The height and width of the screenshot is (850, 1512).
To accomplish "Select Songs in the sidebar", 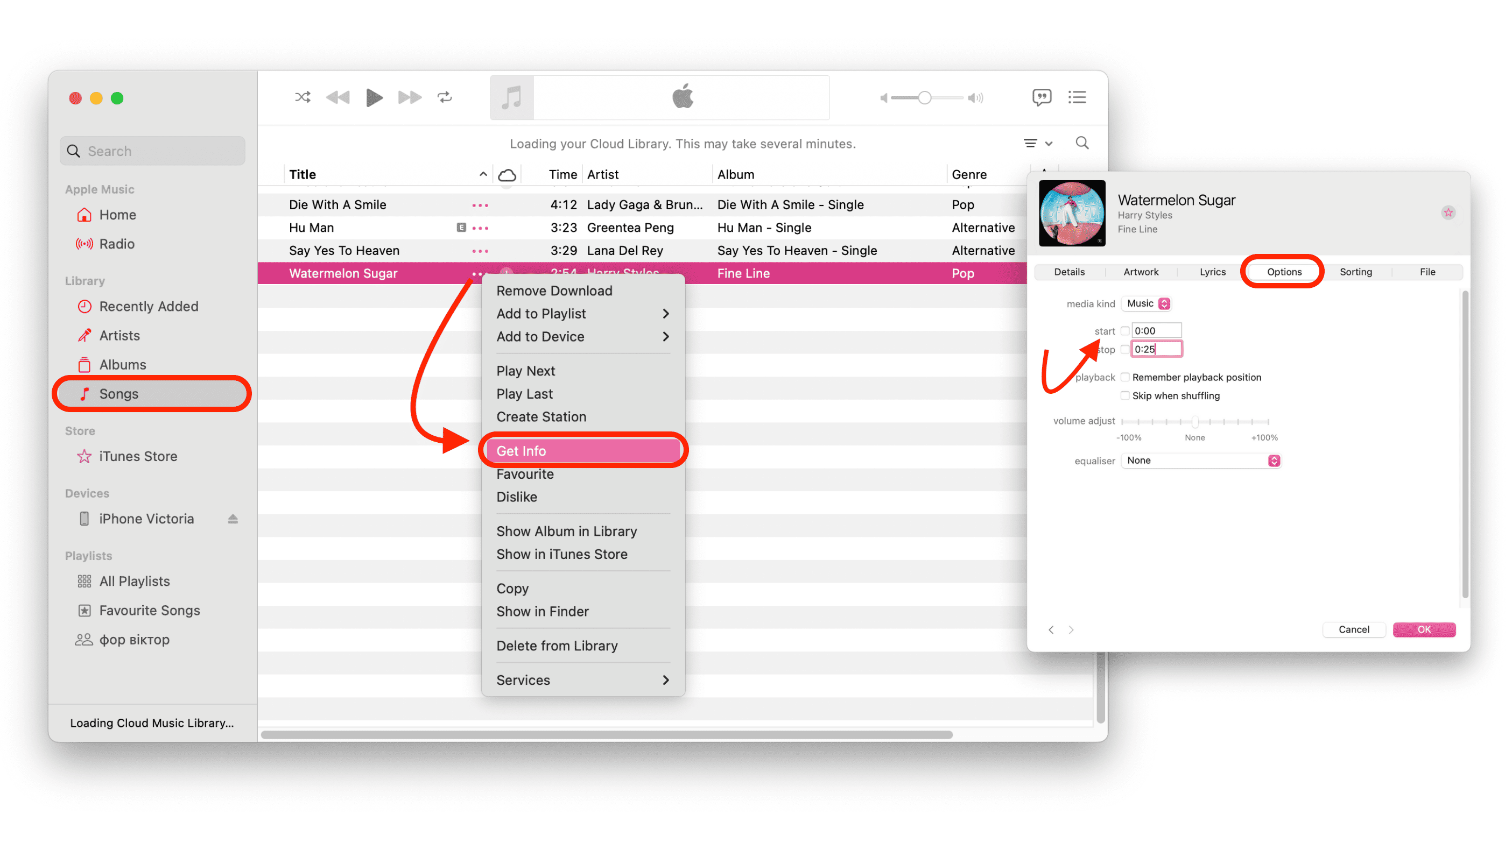I will pos(153,394).
